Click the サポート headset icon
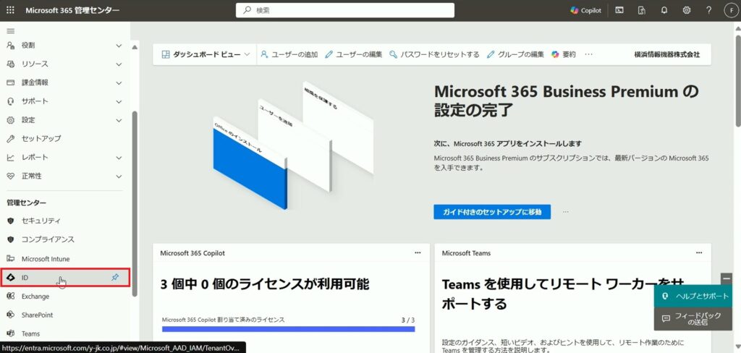741x353 pixels. click(x=10, y=101)
